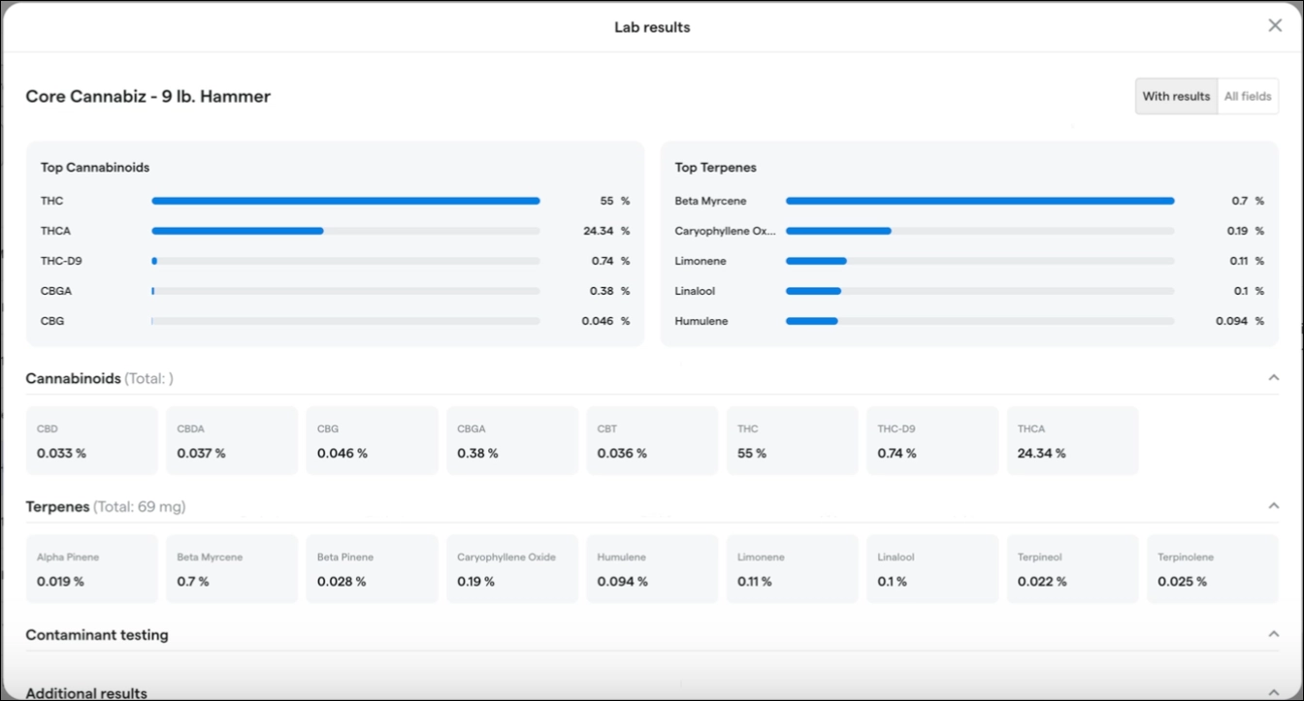Click the Additional results heading text
Viewport: 1304px width, 701px height.
(x=86, y=693)
